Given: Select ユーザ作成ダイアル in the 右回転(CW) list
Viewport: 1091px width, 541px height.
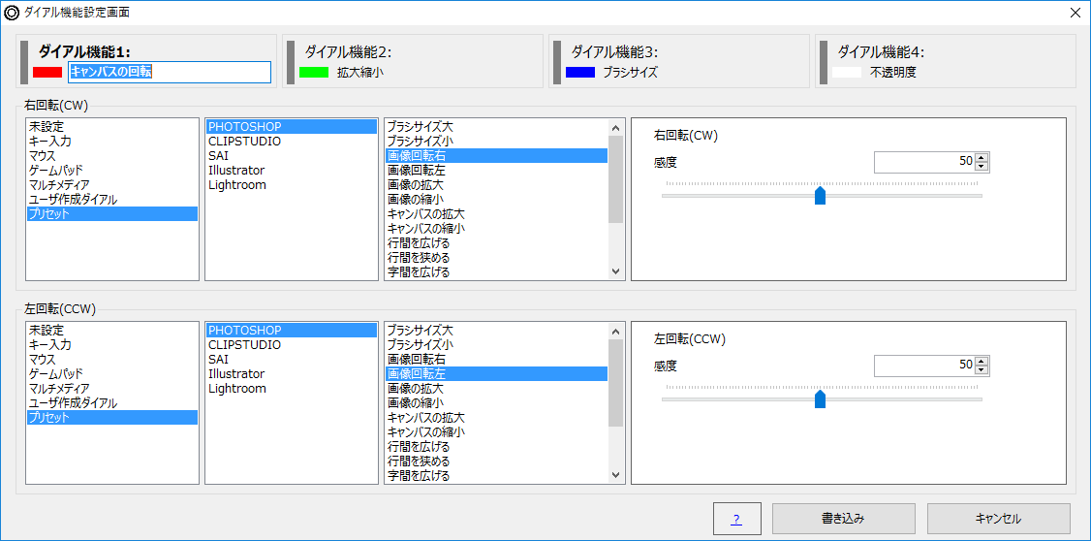Looking at the screenshot, I should (112, 199).
